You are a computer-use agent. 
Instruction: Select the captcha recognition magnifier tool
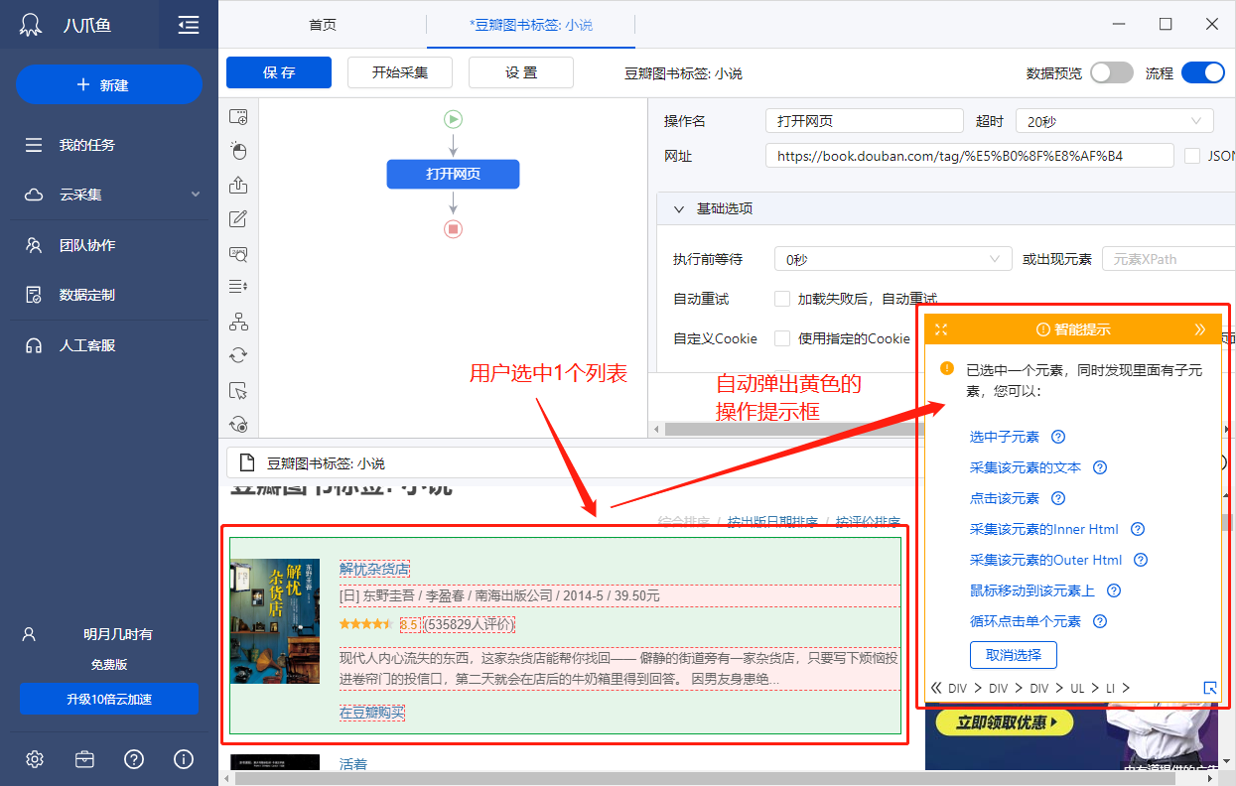coord(238,253)
